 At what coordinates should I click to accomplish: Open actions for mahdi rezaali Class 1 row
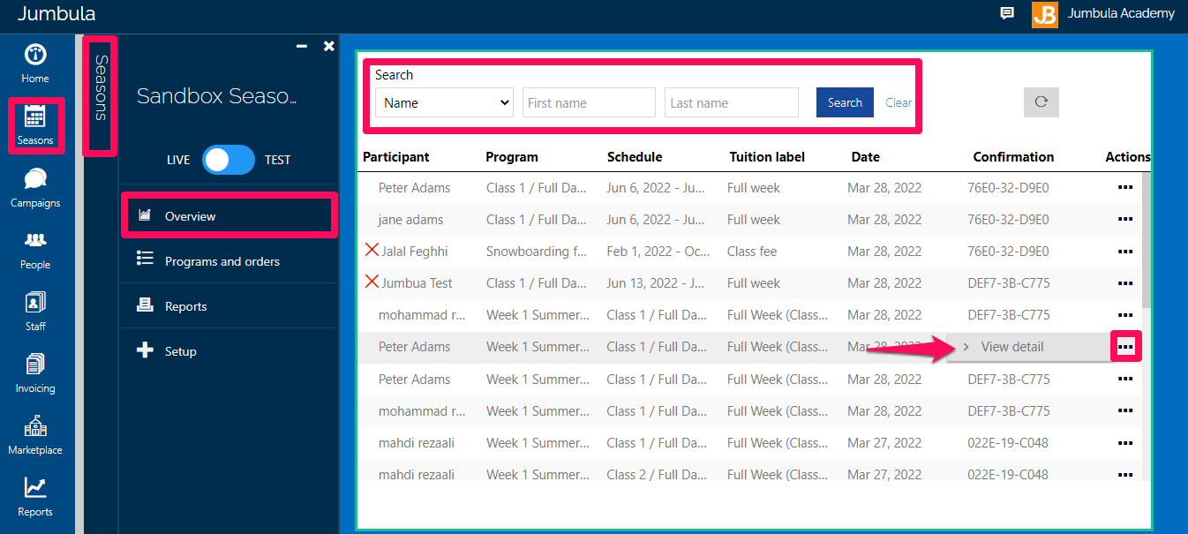pyautogui.click(x=1125, y=443)
